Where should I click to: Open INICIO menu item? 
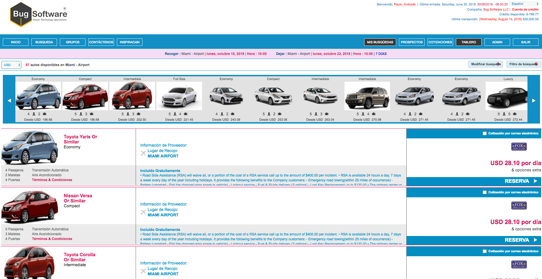(x=16, y=42)
